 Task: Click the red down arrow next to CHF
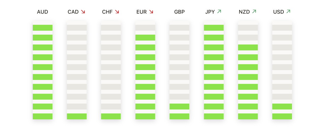tap(117, 12)
